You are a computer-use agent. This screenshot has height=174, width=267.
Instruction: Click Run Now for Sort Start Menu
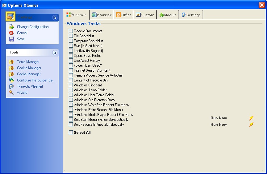coord(219,118)
